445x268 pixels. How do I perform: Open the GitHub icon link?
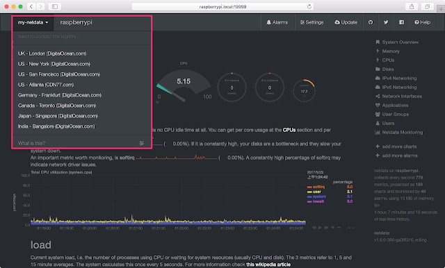click(x=371, y=22)
